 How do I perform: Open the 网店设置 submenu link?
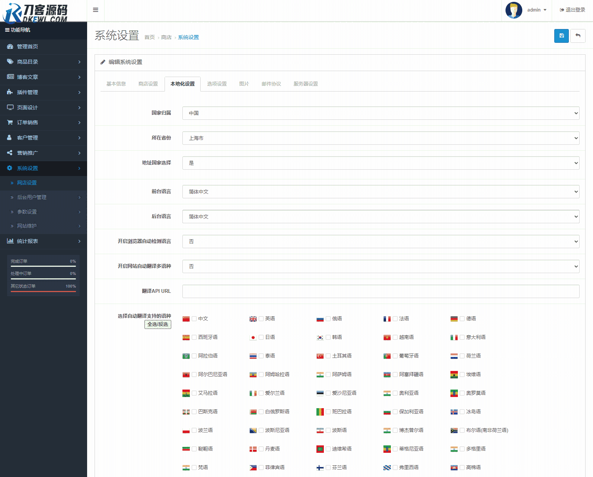pos(44,183)
